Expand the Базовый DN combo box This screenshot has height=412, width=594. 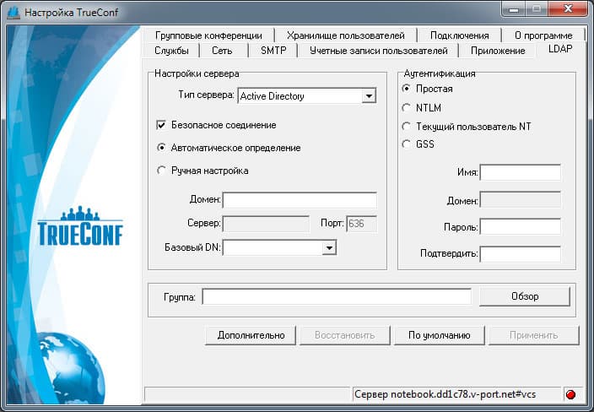pyautogui.click(x=329, y=248)
